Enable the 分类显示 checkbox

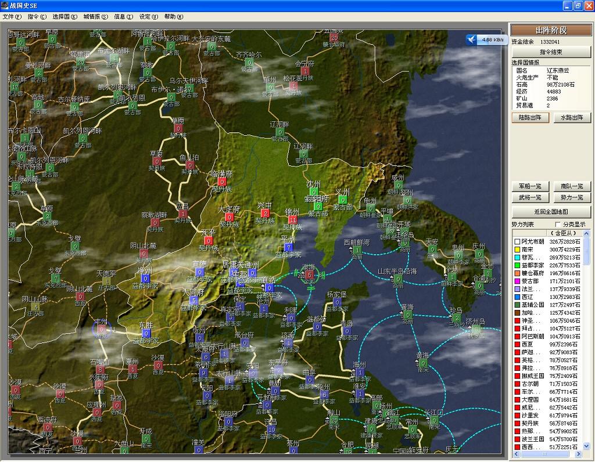pos(558,225)
